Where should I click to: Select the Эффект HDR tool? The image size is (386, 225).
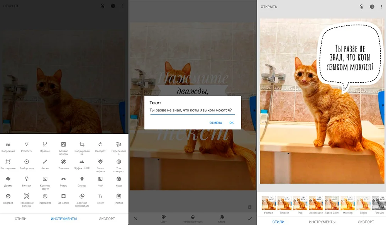(x=82, y=162)
